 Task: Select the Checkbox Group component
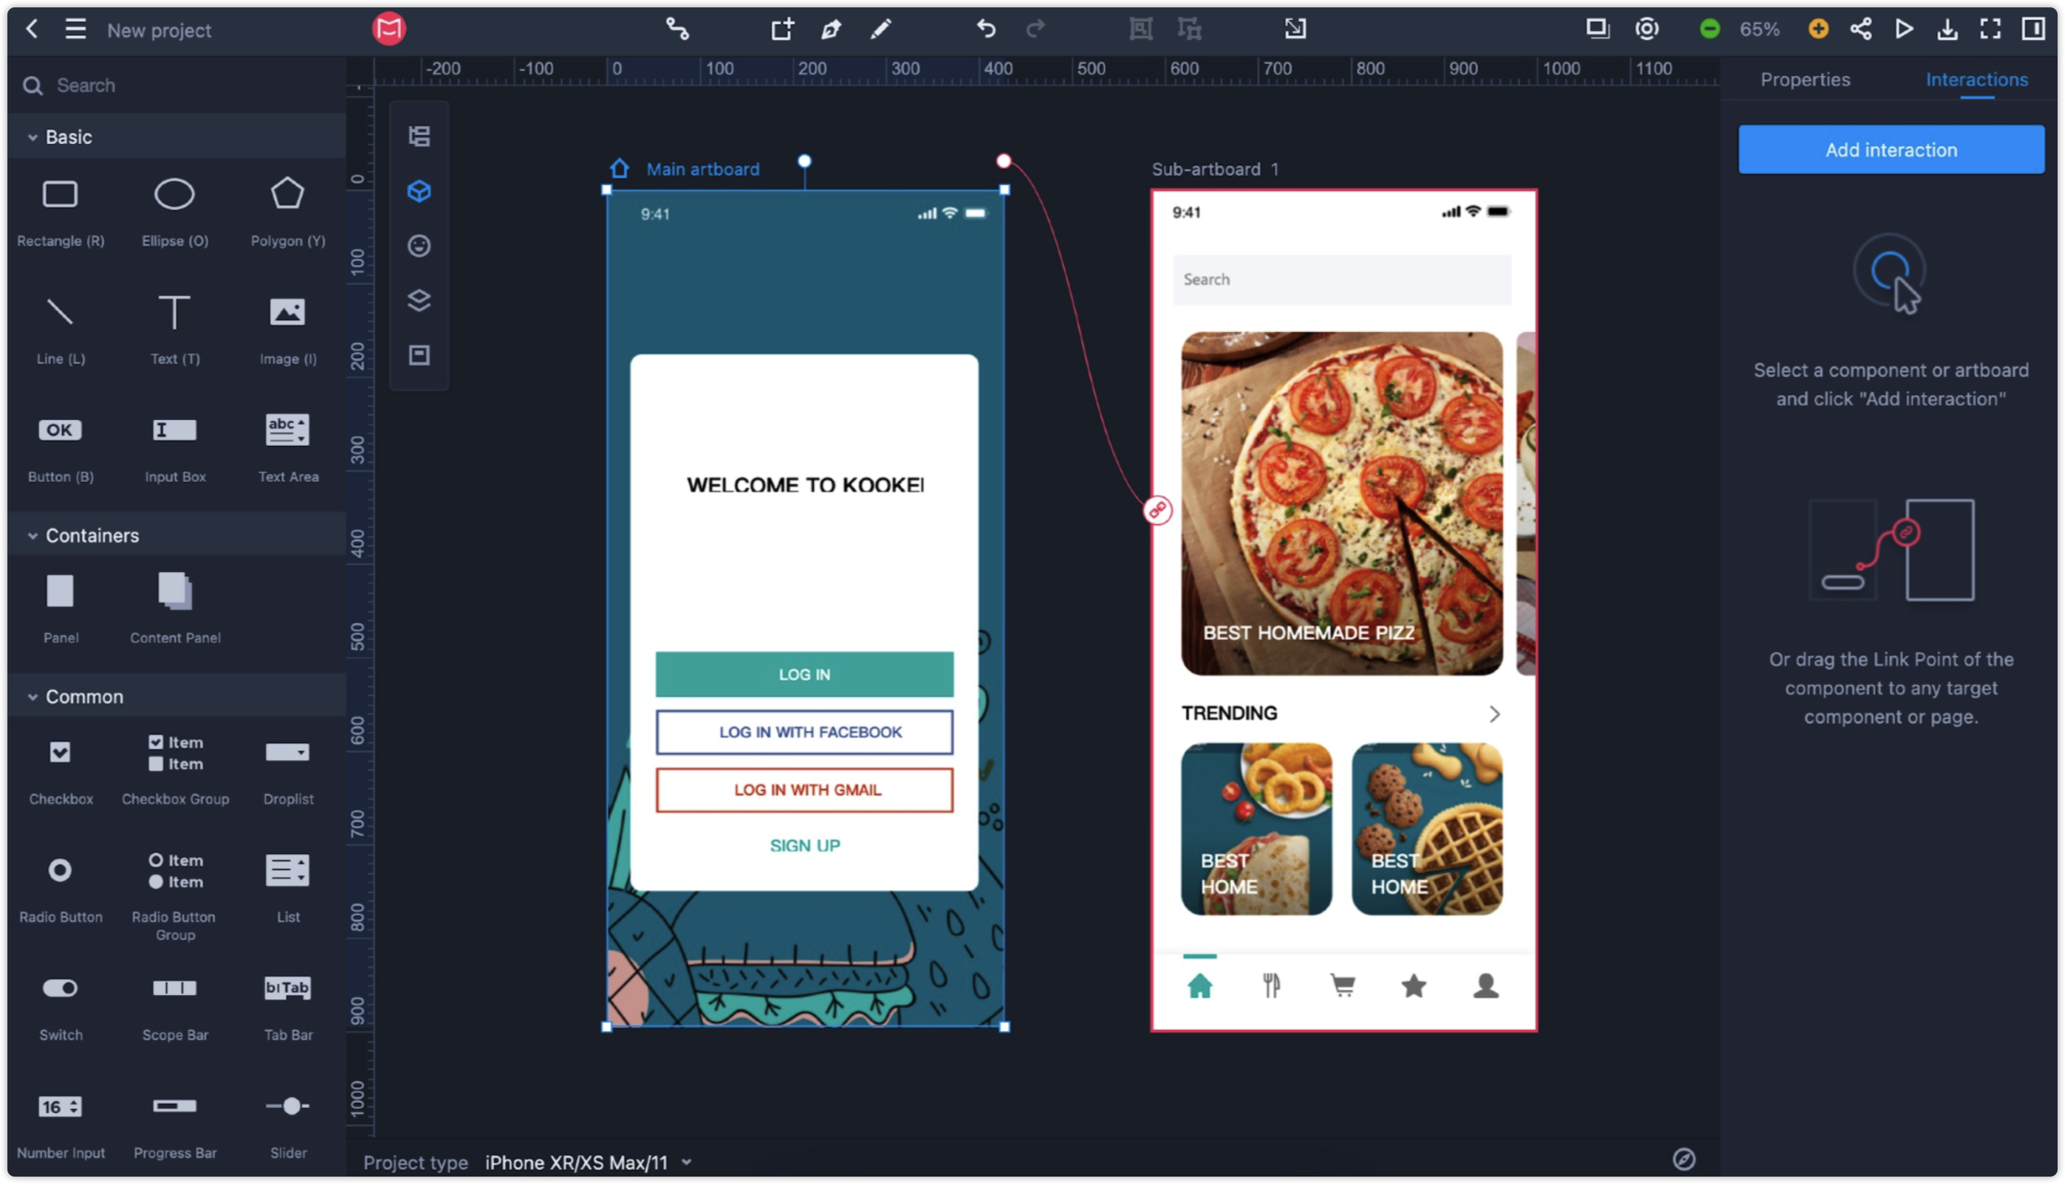(175, 769)
